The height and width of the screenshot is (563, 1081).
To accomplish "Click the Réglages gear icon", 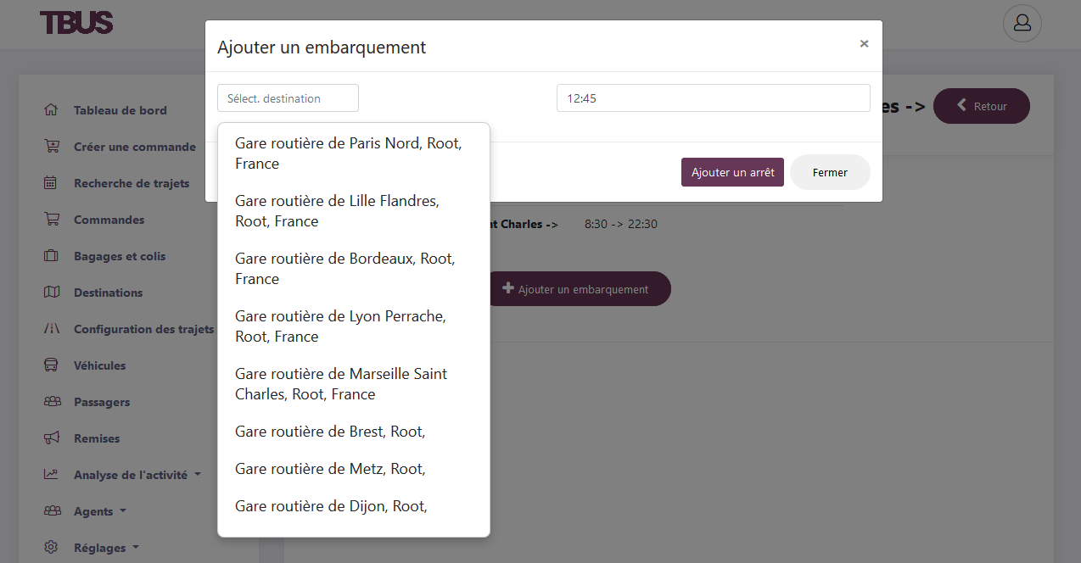I will (51, 548).
